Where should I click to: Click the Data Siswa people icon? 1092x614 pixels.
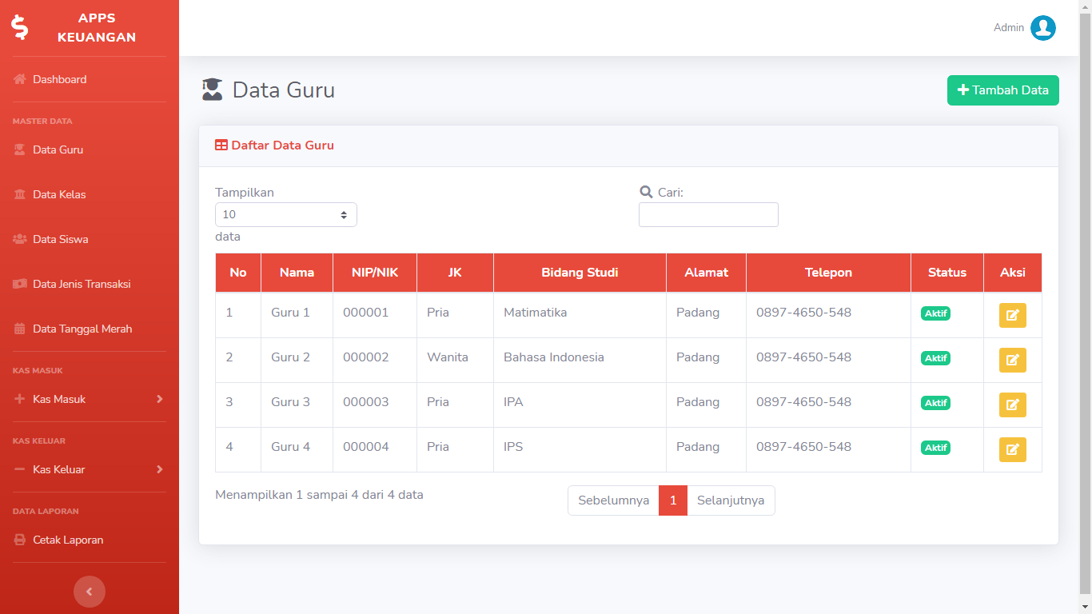point(20,239)
